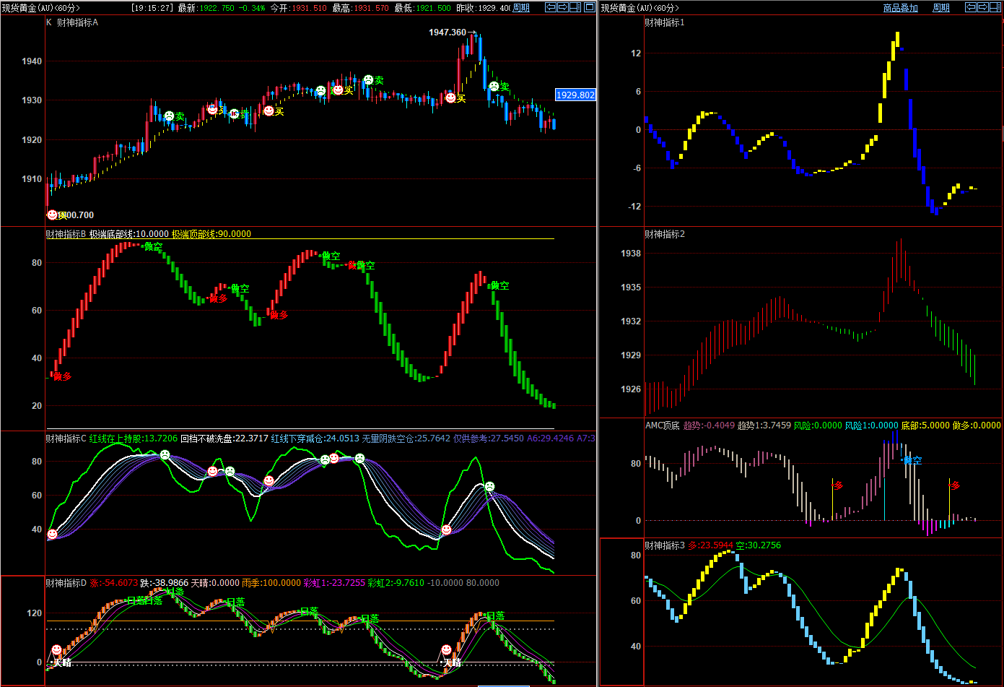1004x687 pixels.
Task: Select the 财神指标C indicator title
Action: (x=66, y=438)
